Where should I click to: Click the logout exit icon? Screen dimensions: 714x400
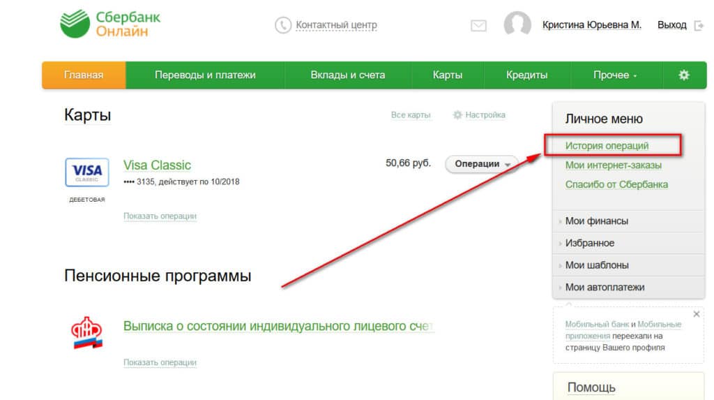[699, 25]
